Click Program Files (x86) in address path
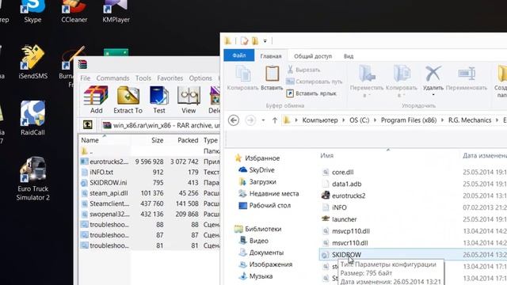507x285 pixels. pyautogui.click(x=409, y=120)
